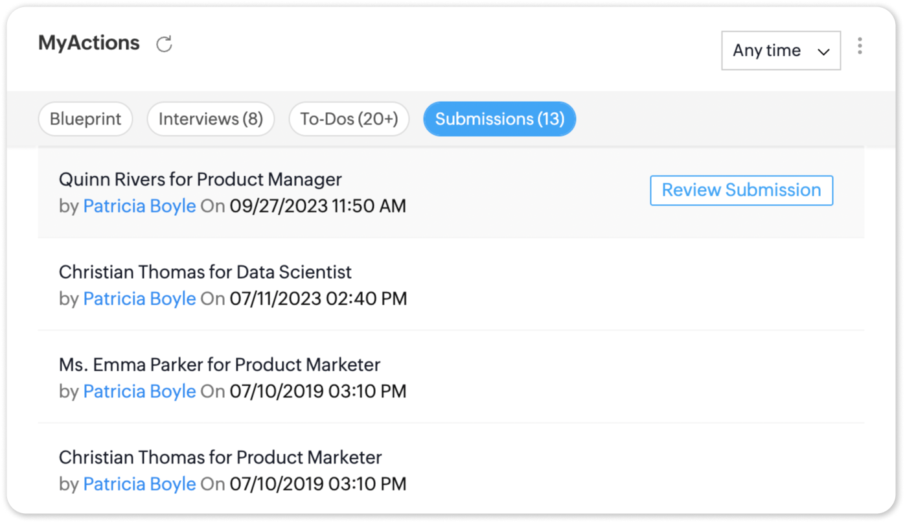905x523 pixels.
Task: Open Christian Thomas for Data Scientist submission
Action: pyautogui.click(x=205, y=272)
